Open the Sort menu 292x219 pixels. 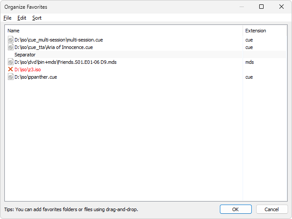(37, 18)
